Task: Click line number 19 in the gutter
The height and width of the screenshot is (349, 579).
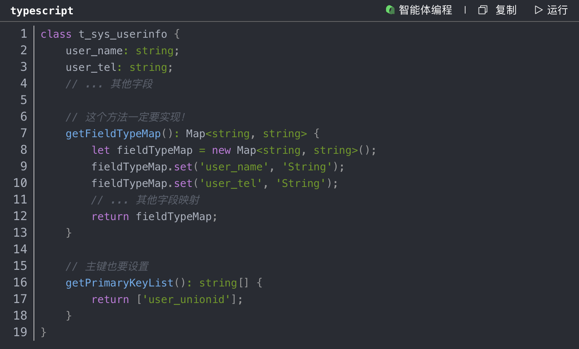Action: [x=20, y=332]
